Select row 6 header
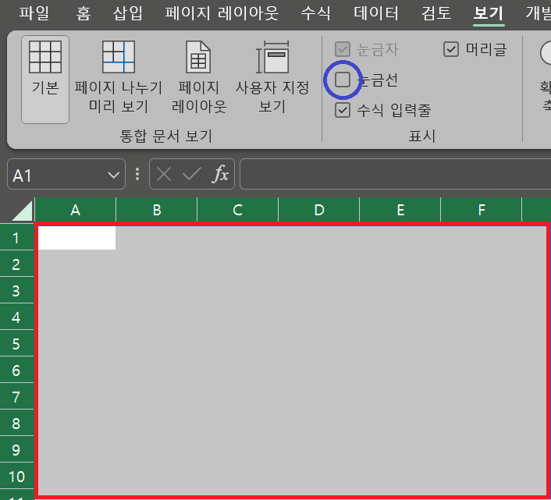The height and width of the screenshot is (500, 551). click(16, 370)
